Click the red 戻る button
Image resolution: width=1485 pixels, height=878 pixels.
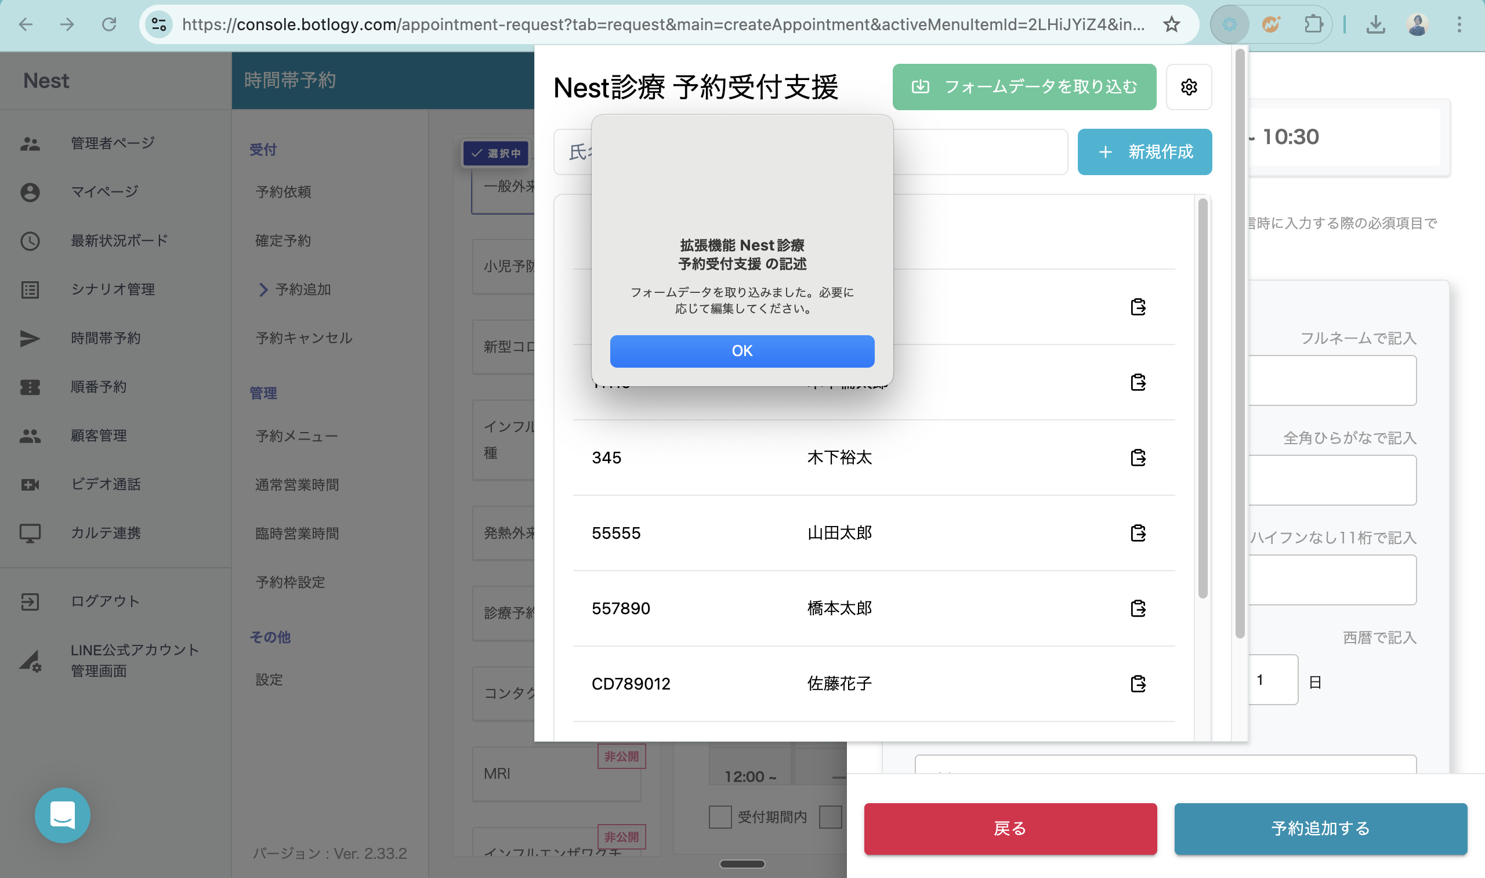point(1010,828)
